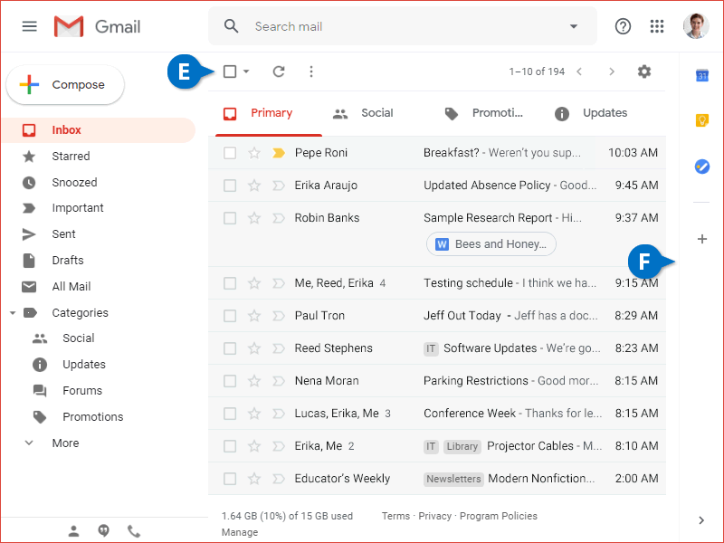Select the Robin Banks email checkbox
The image size is (724, 543).
[x=230, y=218]
